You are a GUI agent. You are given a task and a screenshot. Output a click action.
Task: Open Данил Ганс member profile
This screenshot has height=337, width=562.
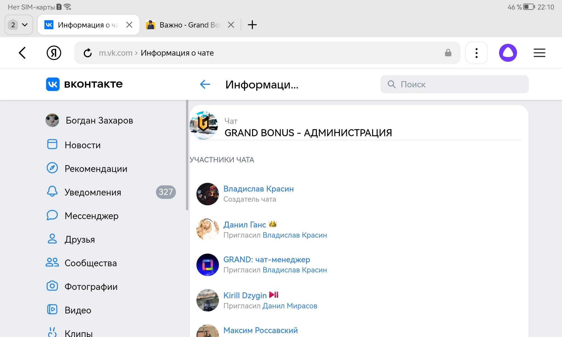click(x=245, y=225)
